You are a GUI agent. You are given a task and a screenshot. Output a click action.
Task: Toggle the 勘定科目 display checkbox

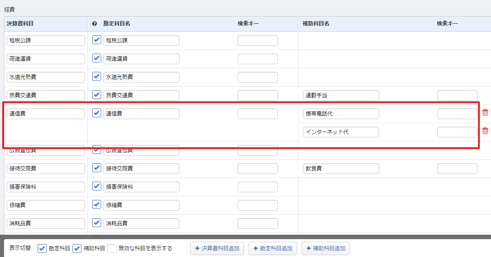[x=42, y=249]
